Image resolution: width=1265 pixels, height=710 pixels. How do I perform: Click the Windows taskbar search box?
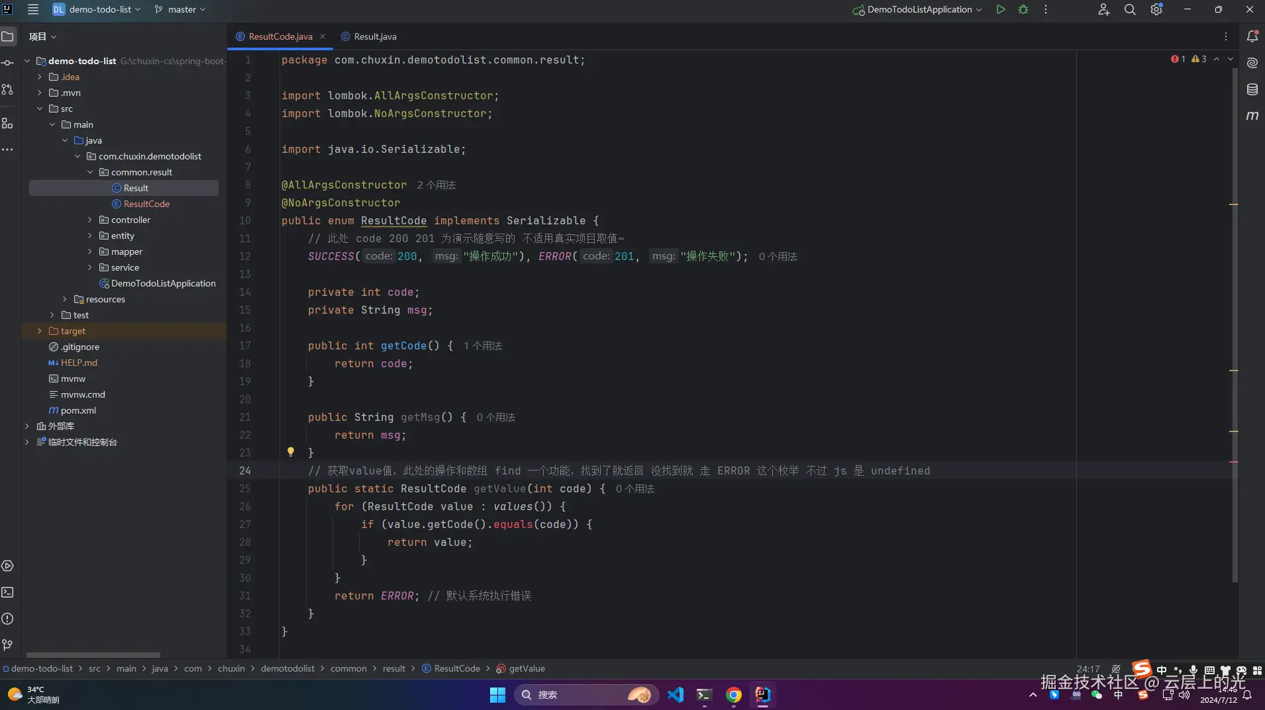(x=587, y=695)
